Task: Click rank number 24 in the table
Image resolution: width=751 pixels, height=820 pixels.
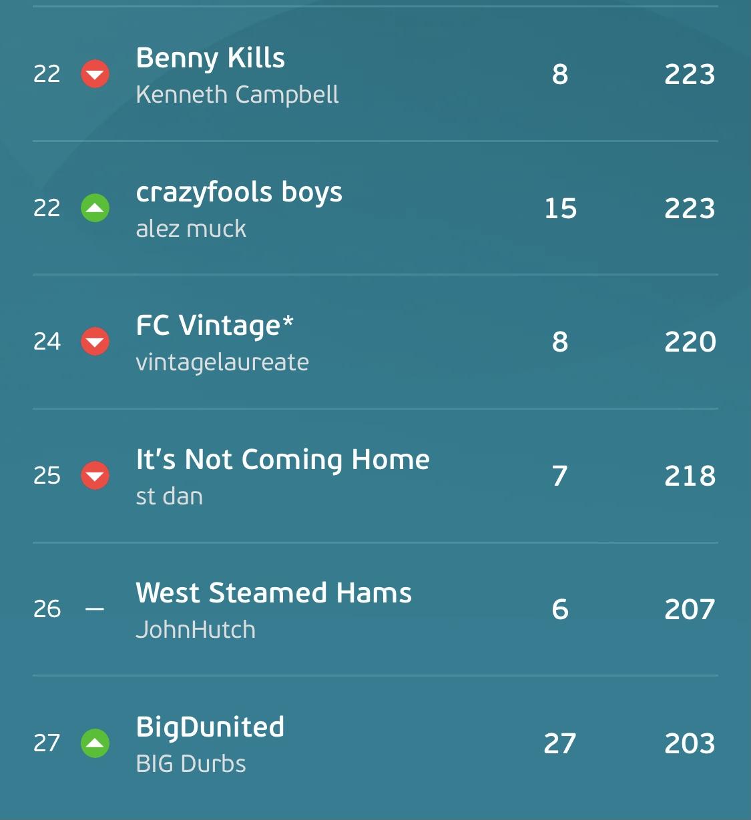Action: 47,342
